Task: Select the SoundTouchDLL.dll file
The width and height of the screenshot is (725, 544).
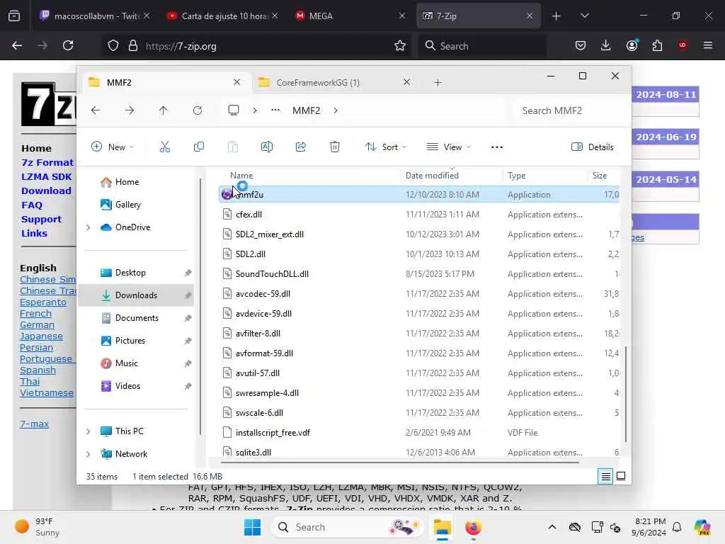Action: (418, 274)
